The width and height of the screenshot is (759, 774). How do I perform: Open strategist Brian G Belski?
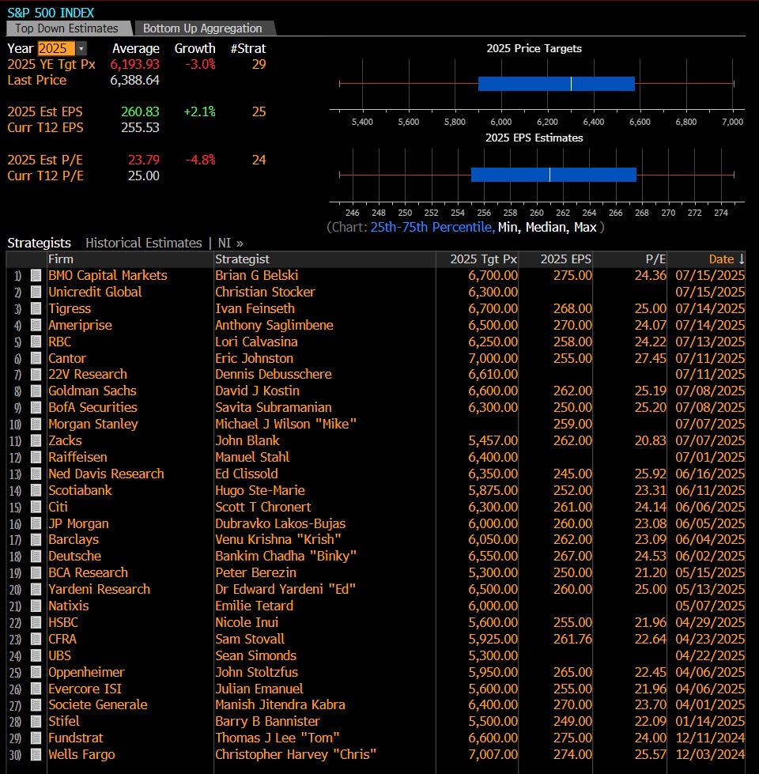click(257, 275)
